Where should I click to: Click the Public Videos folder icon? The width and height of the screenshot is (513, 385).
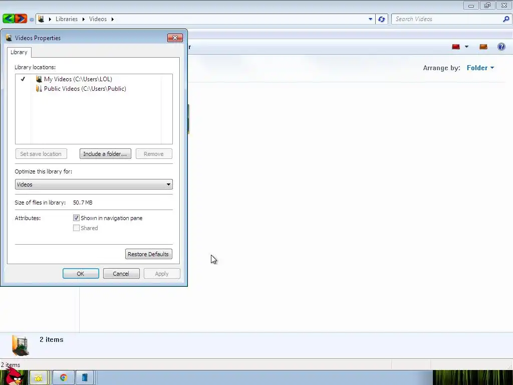point(39,89)
